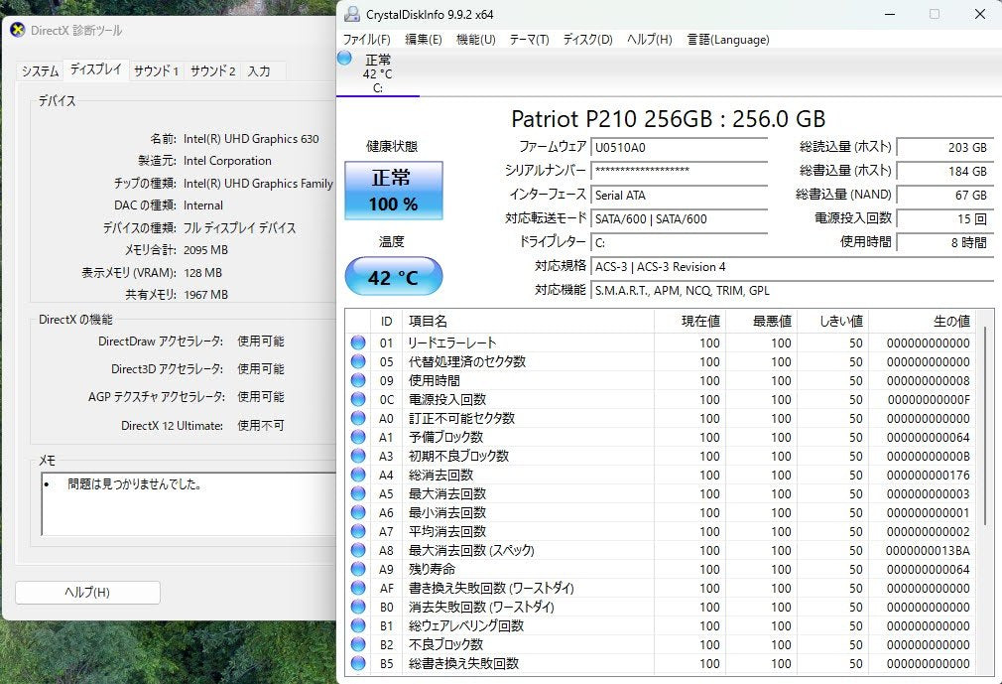
Task: Click status orb for row AF 書き換え失敗回数
Action: [358, 588]
